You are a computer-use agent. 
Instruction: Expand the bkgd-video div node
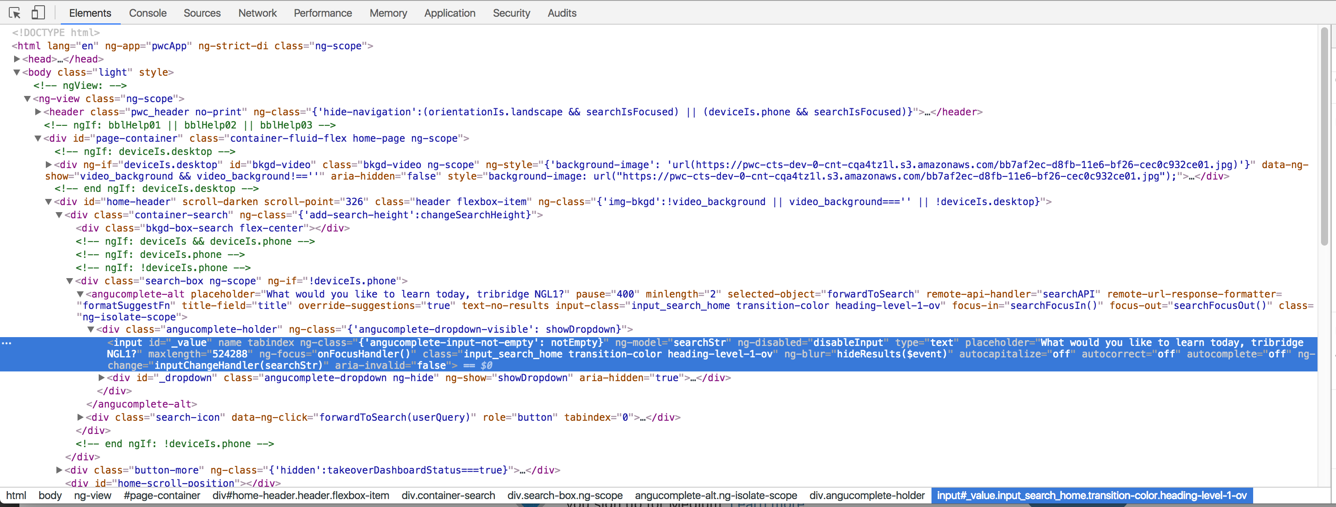[49, 165]
